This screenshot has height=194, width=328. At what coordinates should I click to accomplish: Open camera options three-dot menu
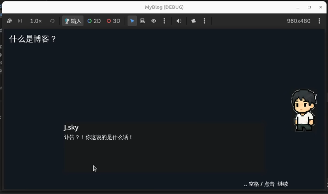click(204, 21)
